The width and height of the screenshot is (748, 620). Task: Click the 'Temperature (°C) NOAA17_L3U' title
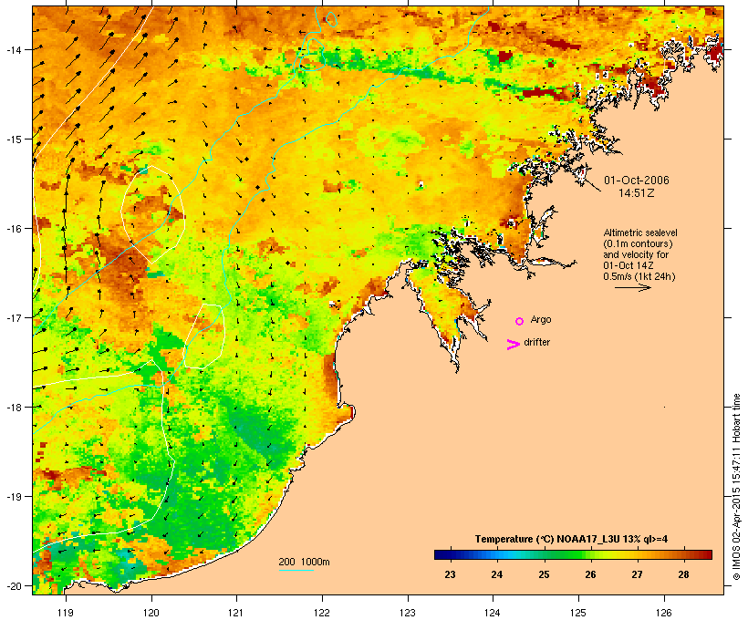(547, 539)
